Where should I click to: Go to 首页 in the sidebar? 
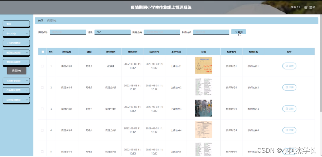(16, 24)
